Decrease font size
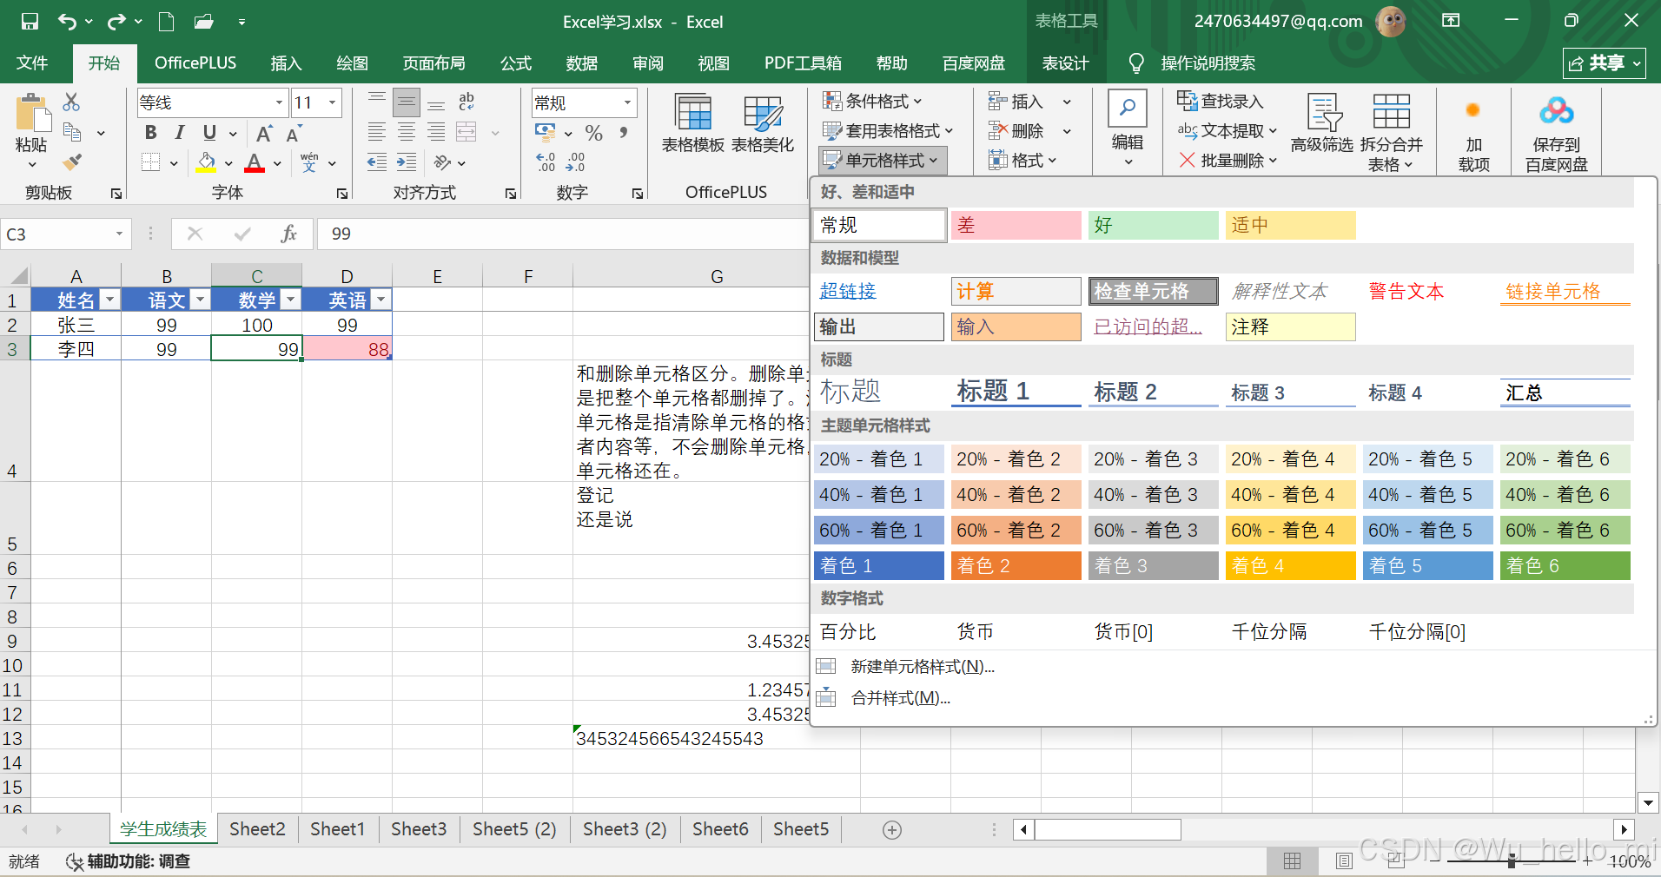The image size is (1661, 877). click(294, 133)
